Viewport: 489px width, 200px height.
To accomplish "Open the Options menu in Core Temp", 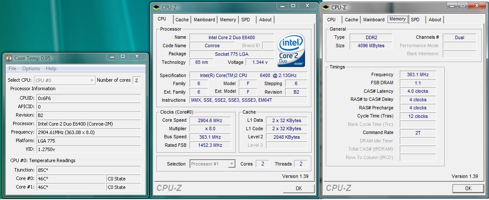I will click(x=31, y=69).
